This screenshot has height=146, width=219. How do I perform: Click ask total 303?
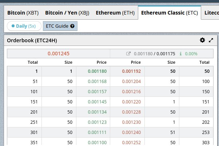tap(206, 143)
